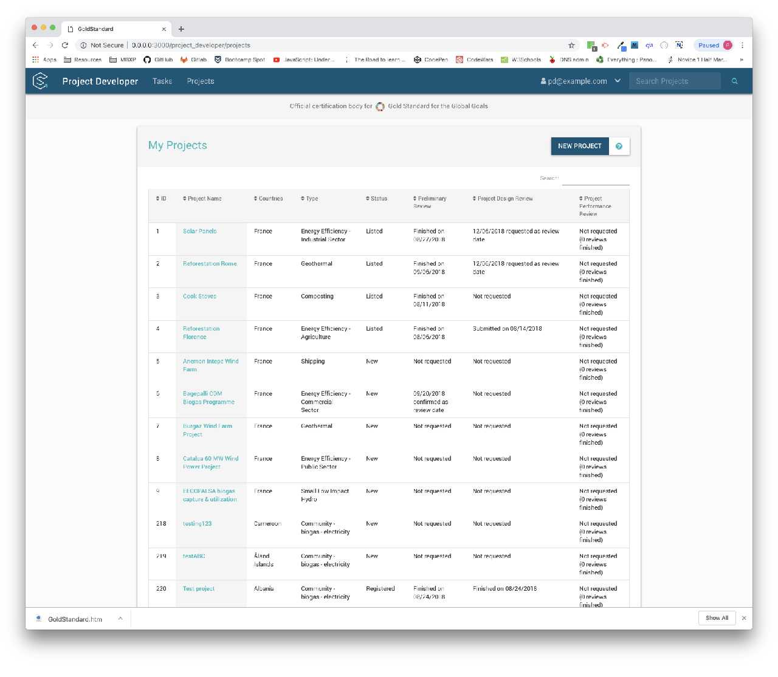Open the CodePen bookmark
Image resolution: width=778 pixels, height=677 pixels.
pyautogui.click(x=431, y=60)
